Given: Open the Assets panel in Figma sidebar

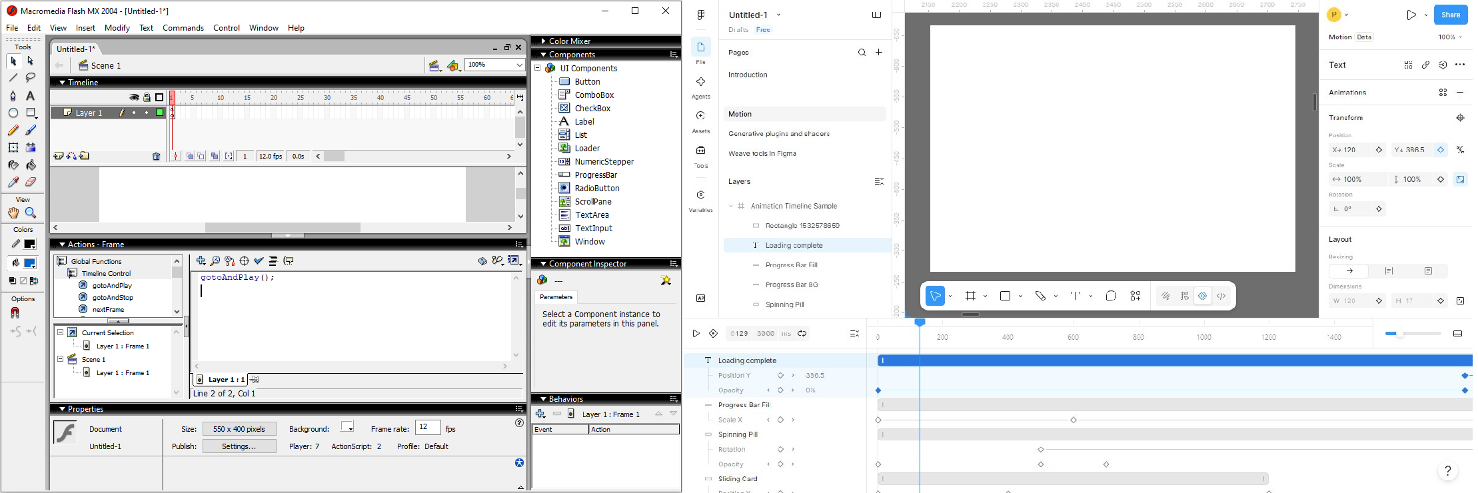Looking at the screenshot, I should [x=700, y=122].
